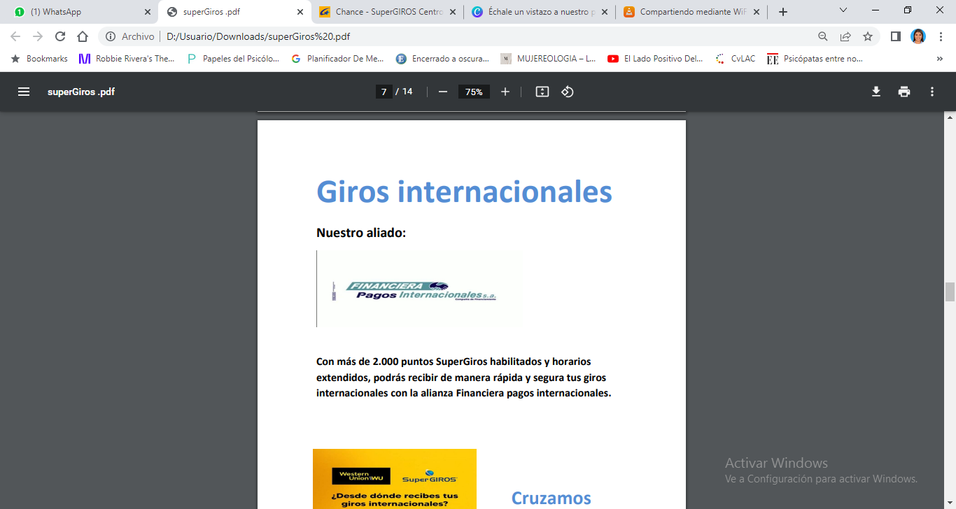Zoom in with the plus button
Image resolution: width=956 pixels, height=509 pixels.
pos(505,92)
